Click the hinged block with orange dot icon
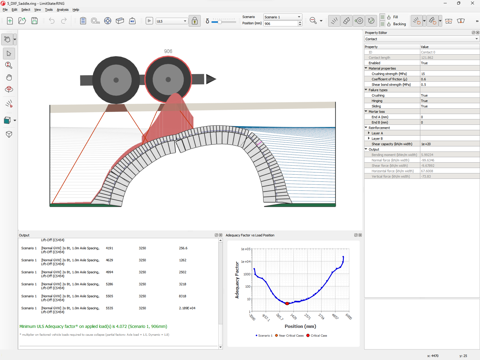Screen dimensions: 480x360 [x=461, y=21]
